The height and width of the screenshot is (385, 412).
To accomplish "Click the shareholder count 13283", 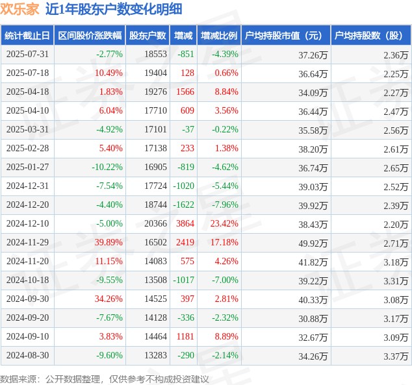I will tap(155, 355).
